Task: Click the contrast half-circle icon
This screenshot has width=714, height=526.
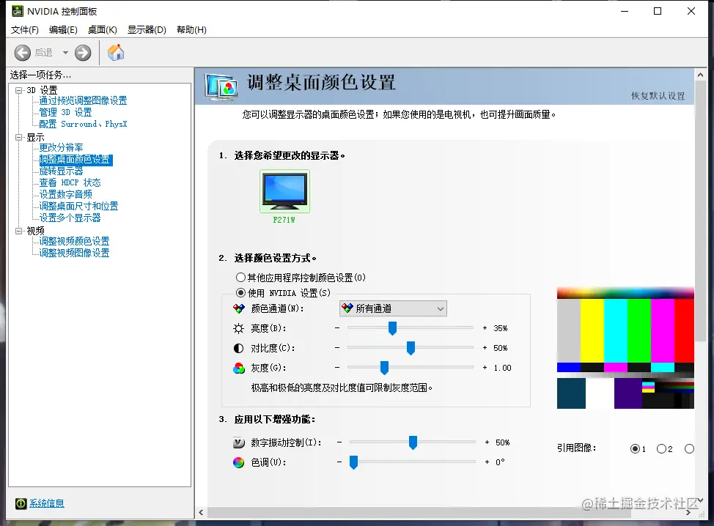Action: point(238,348)
